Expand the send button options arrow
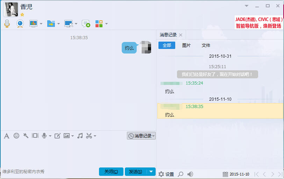The height and width of the screenshot is (179, 284). pyautogui.click(x=151, y=172)
